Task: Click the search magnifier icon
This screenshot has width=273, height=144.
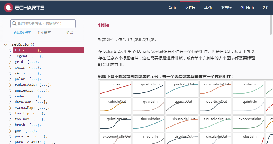Action: tap(14, 24)
